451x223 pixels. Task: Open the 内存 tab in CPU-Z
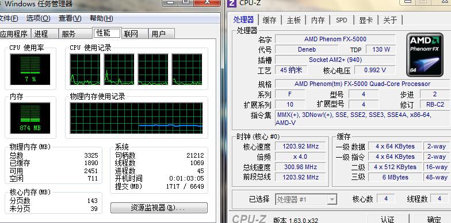(x=318, y=20)
